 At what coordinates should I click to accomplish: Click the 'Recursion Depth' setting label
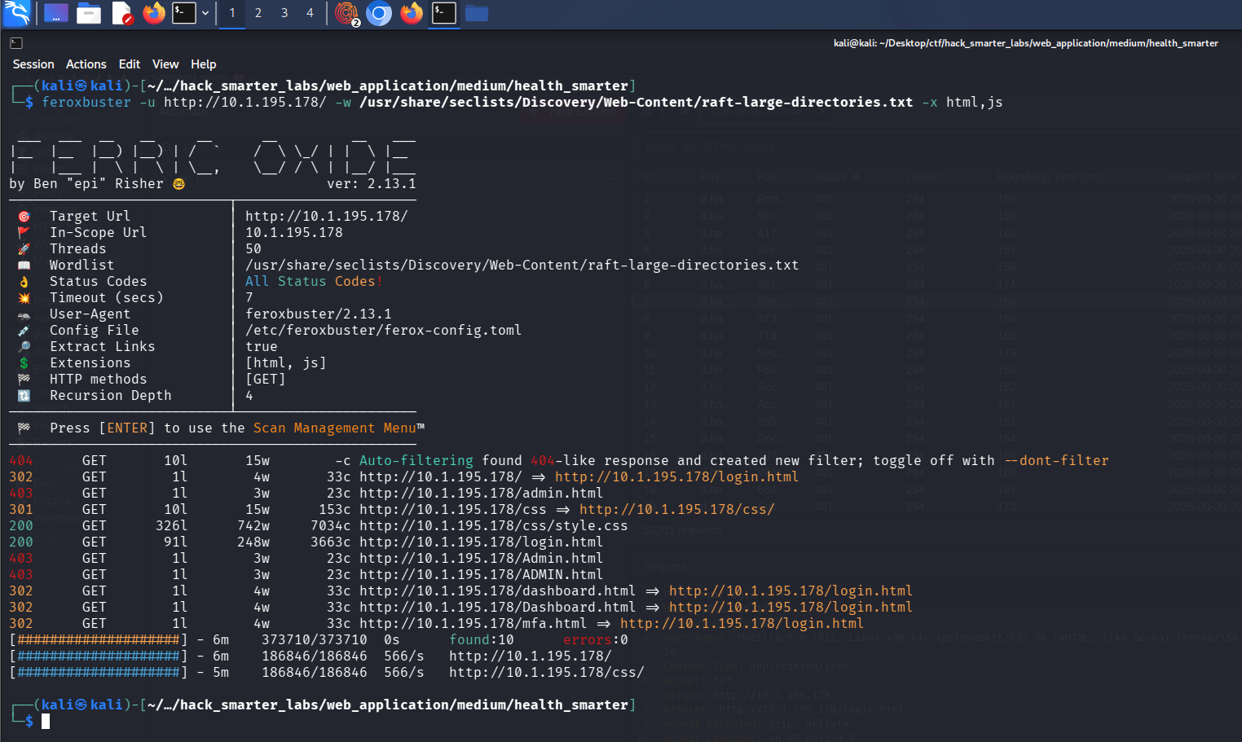(111, 395)
